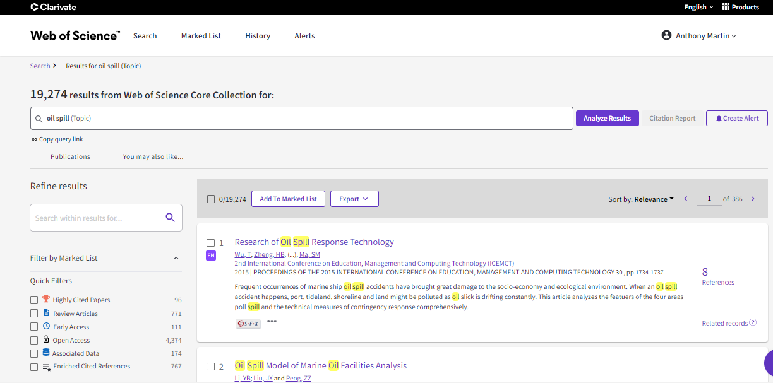
Task: Expand the Export dropdown menu
Action: coord(354,199)
